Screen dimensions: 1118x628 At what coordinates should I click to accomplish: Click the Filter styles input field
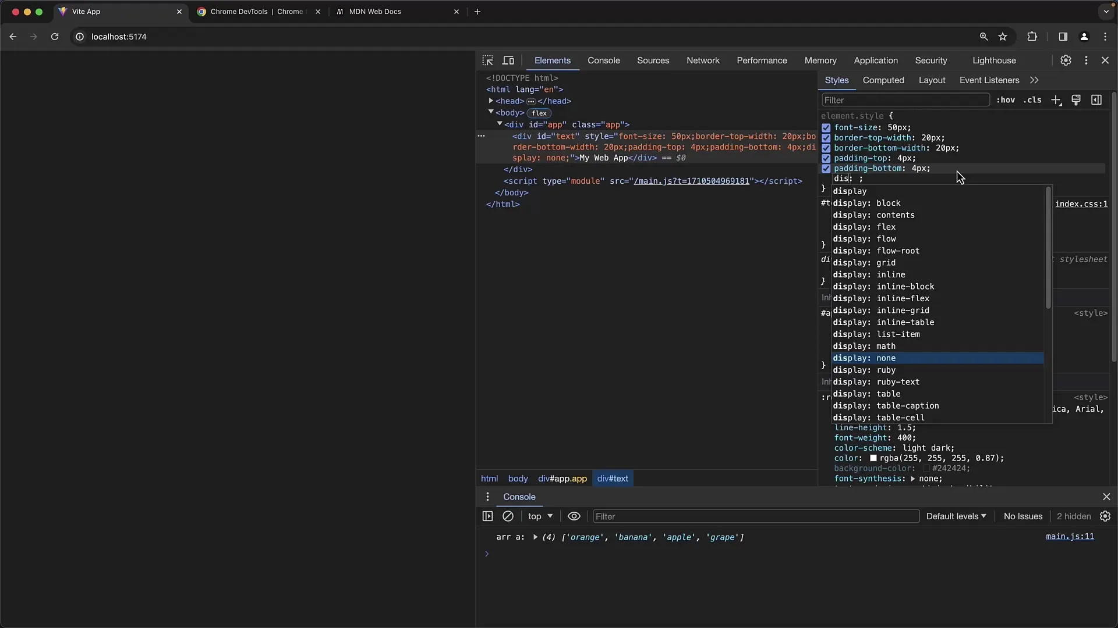tap(904, 99)
